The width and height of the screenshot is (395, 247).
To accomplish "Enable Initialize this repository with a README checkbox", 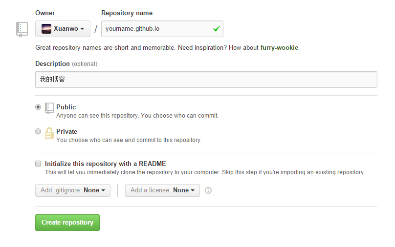I will click(x=38, y=164).
